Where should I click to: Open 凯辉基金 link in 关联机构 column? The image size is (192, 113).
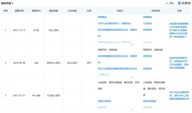click(147, 17)
